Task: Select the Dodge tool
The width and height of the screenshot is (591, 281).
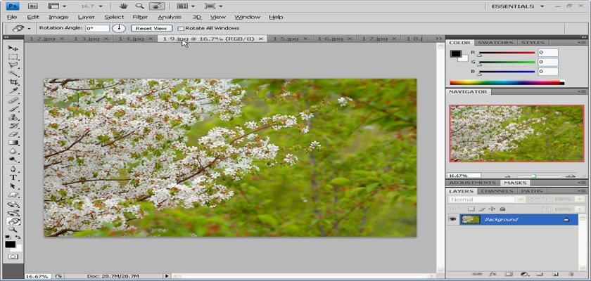Action: tap(13, 160)
